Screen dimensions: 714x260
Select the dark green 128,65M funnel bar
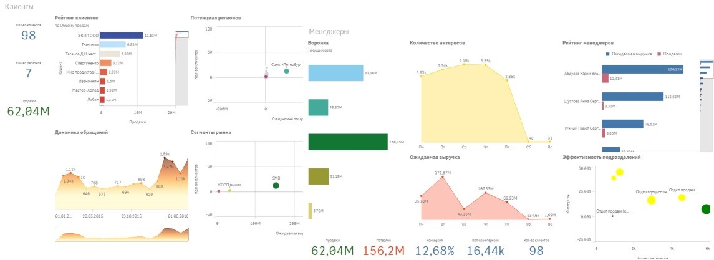(348, 142)
